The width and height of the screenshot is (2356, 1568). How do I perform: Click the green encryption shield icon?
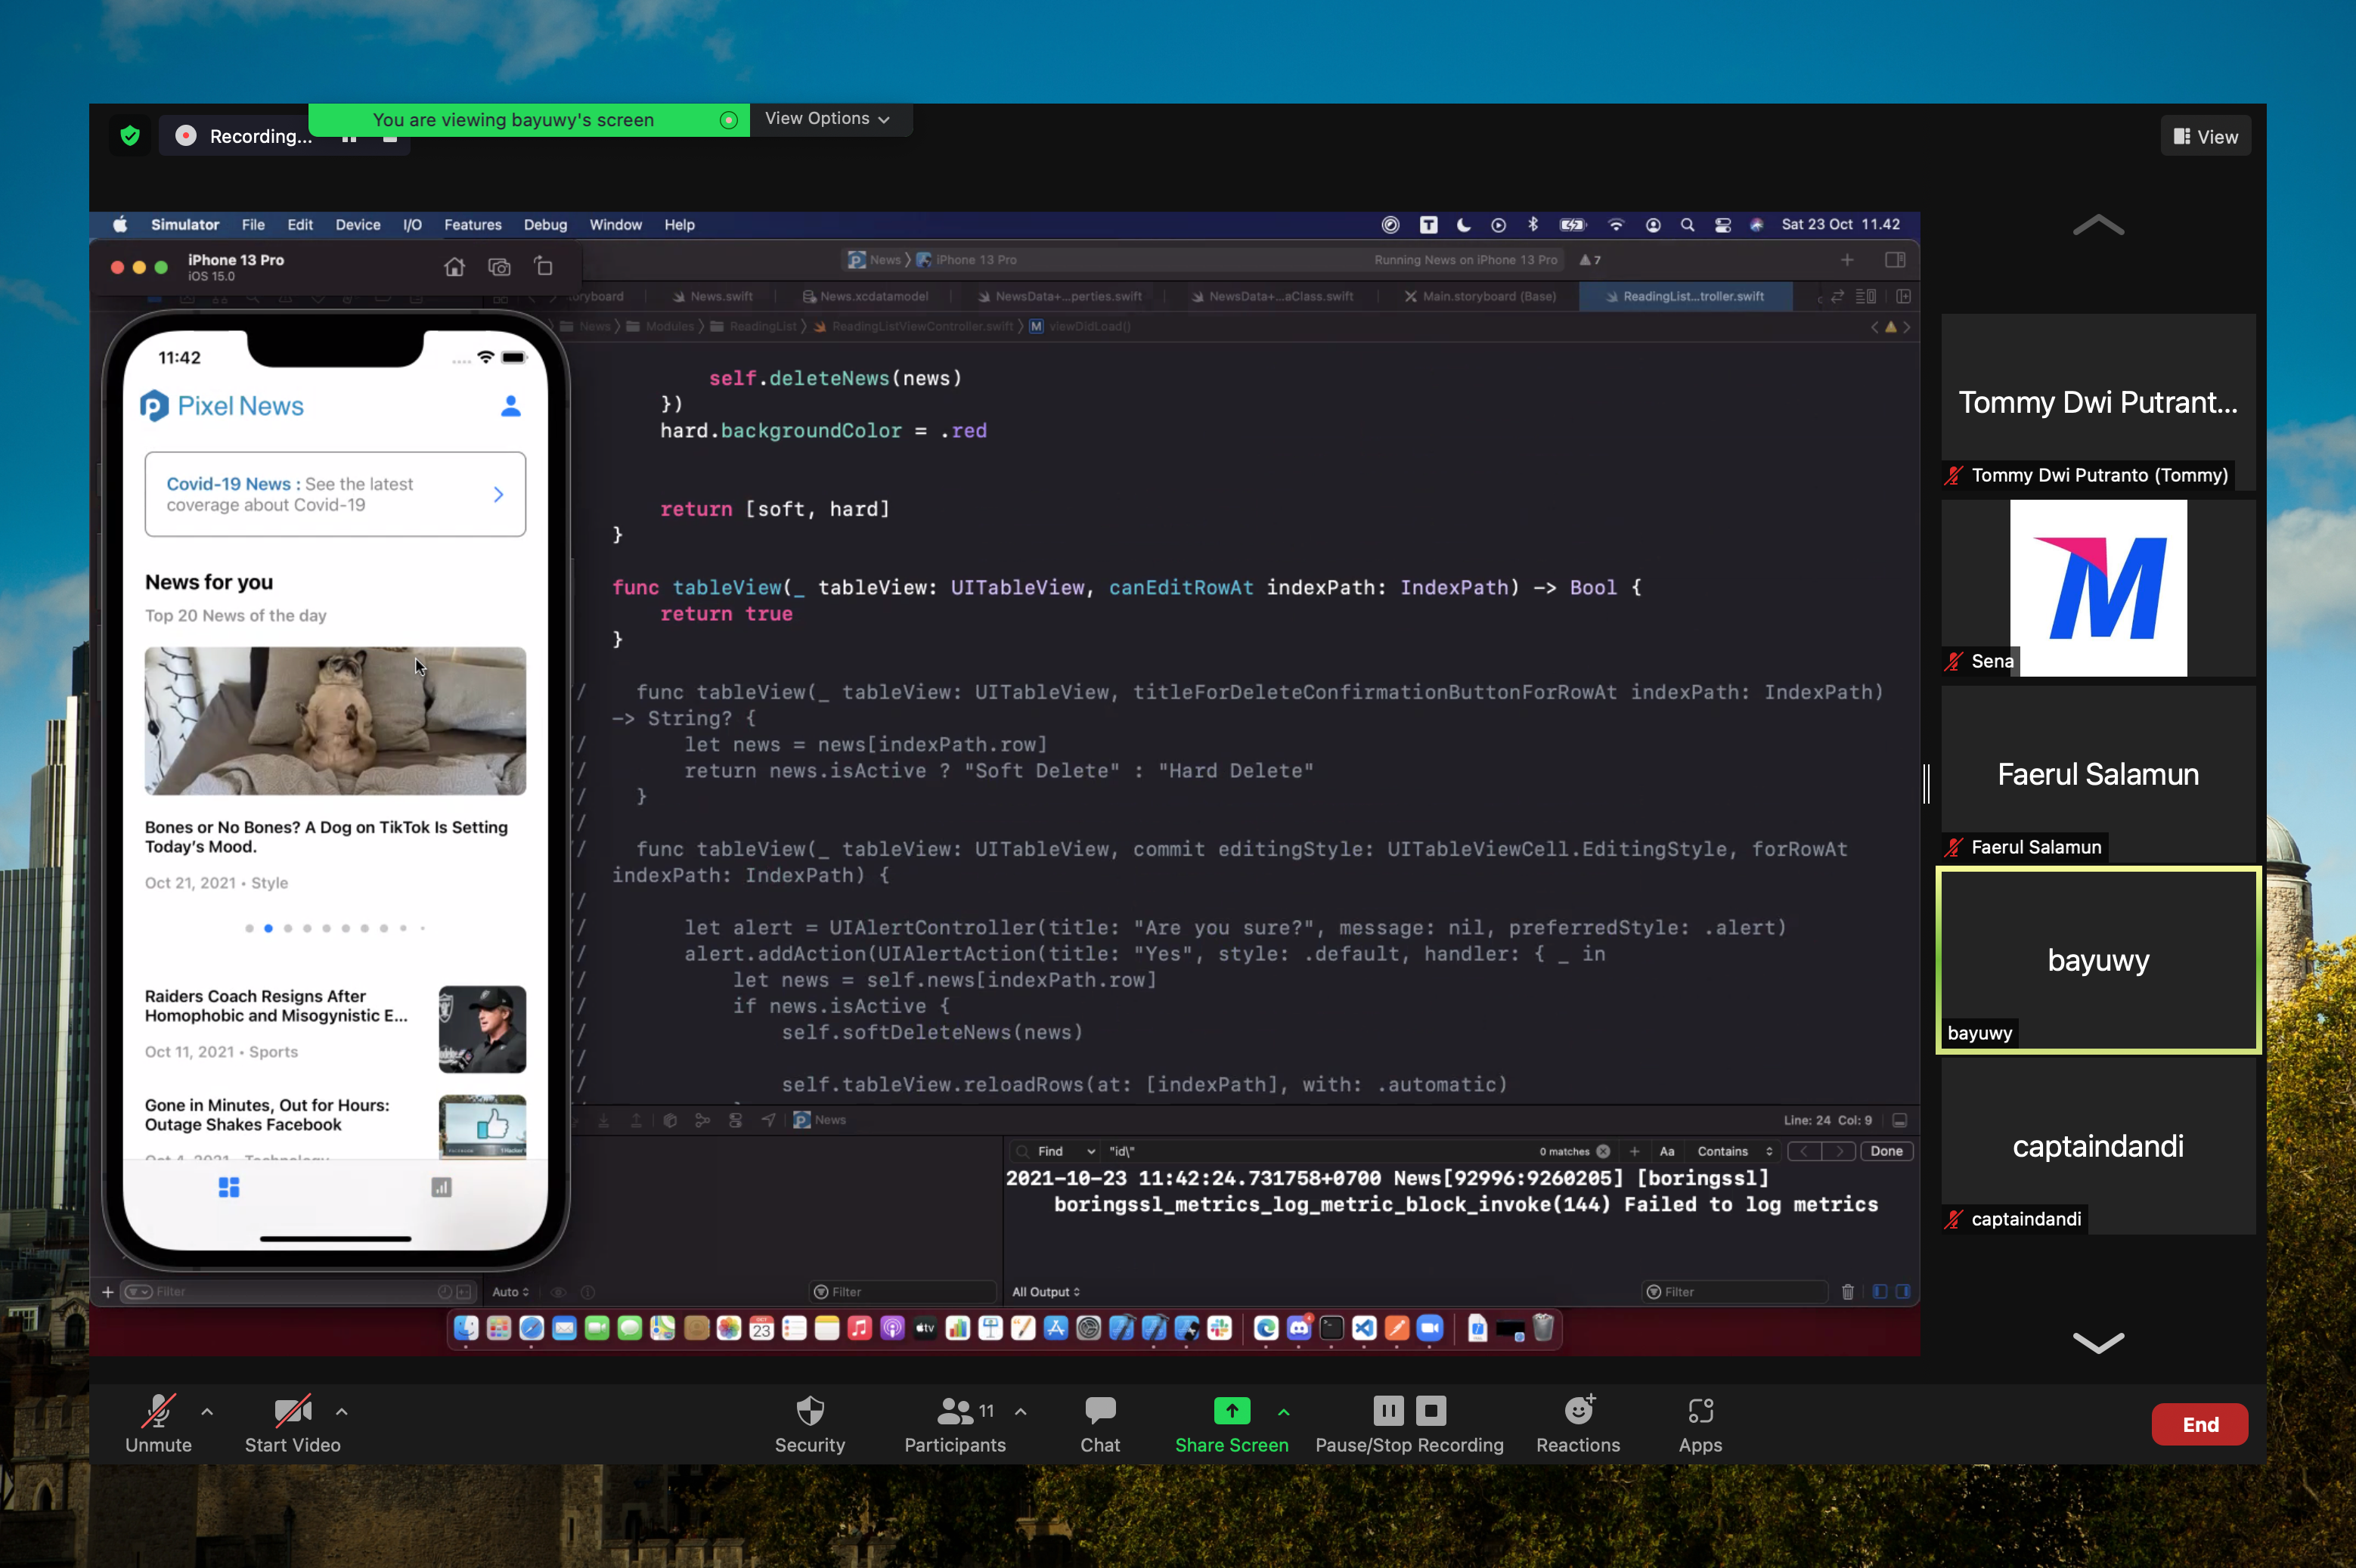tap(130, 136)
